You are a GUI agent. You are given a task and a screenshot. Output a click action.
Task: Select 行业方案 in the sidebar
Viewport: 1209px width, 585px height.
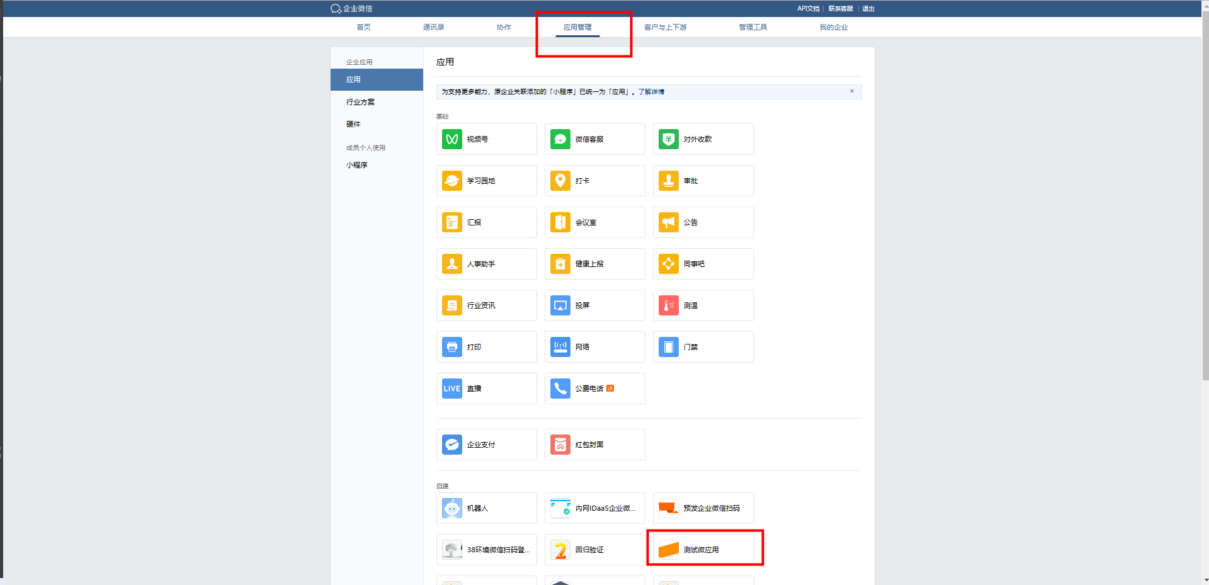point(360,102)
